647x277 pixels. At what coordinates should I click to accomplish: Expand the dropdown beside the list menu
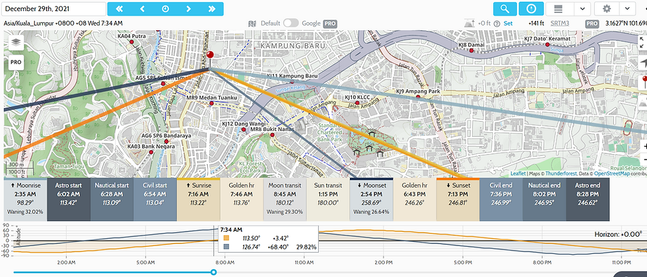click(582, 9)
